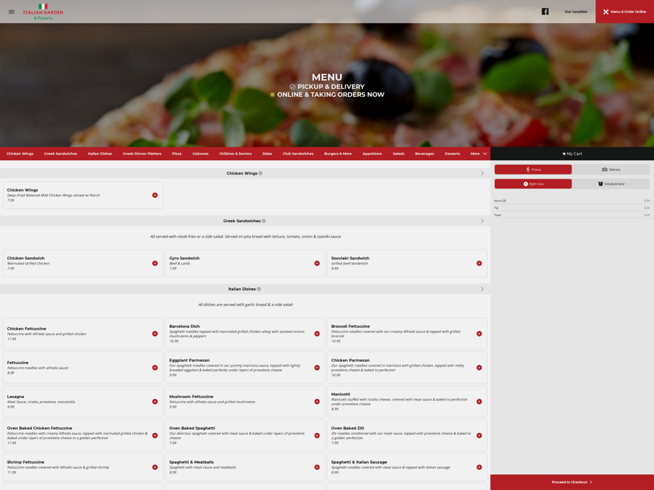Select the Lasagna menu item card
654x490 pixels.
[83, 402]
